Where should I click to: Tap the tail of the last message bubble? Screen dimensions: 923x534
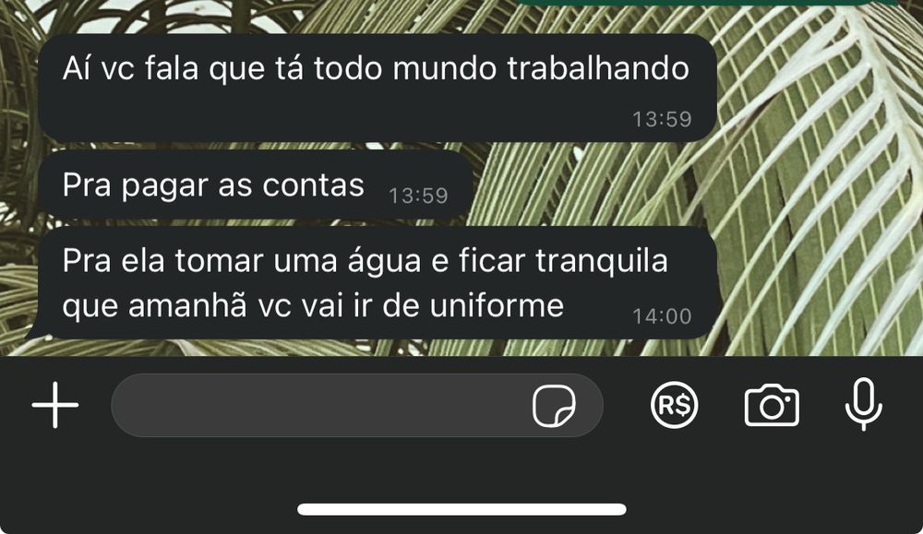37,330
